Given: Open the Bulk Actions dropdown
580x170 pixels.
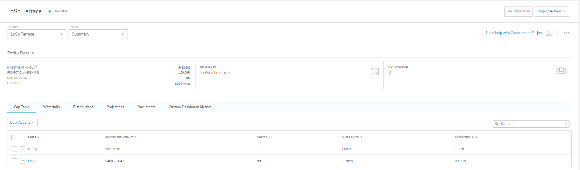Looking at the screenshot, I should pyautogui.click(x=22, y=123).
